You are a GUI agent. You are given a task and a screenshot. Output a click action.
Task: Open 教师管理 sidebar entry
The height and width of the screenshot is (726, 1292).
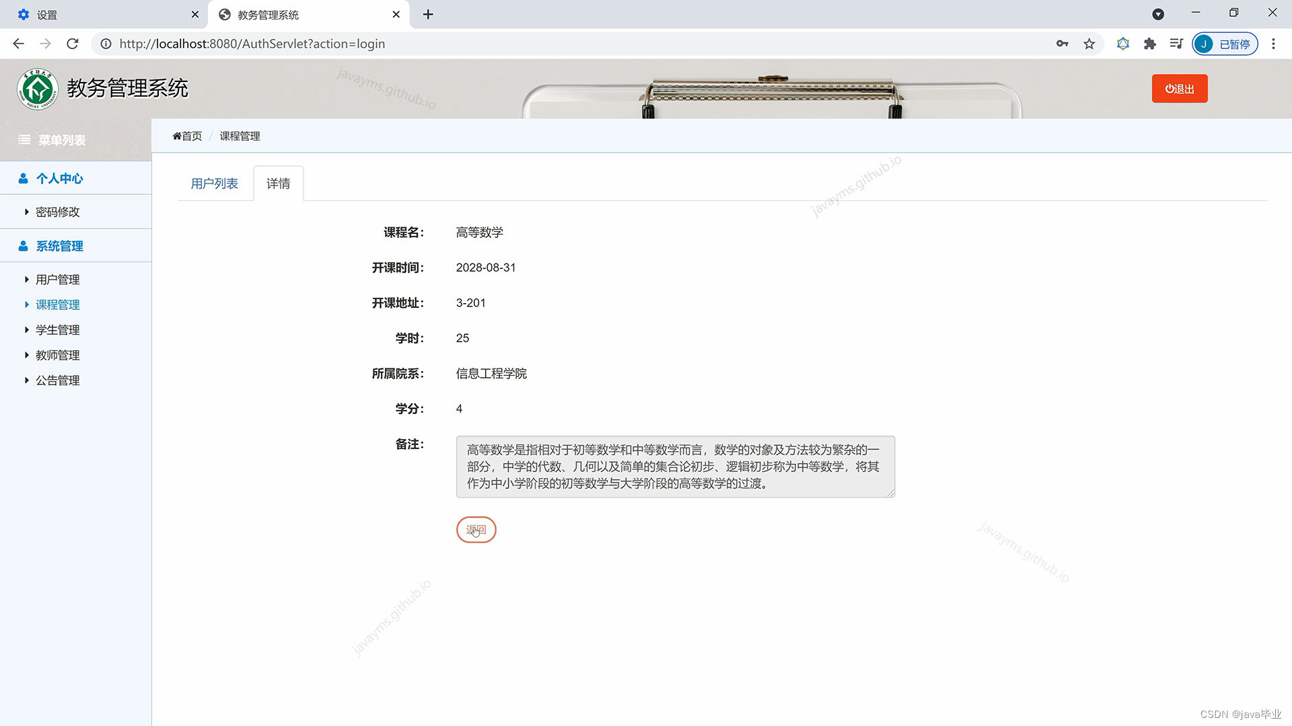tap(58, 355)
